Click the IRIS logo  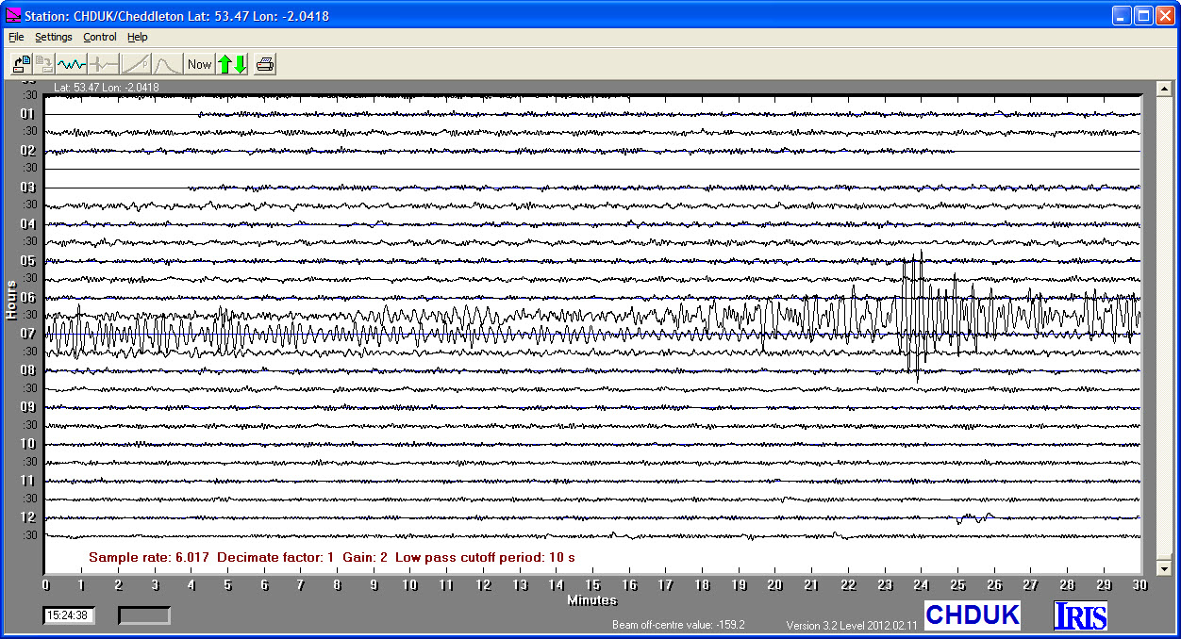coord(1080,615)
